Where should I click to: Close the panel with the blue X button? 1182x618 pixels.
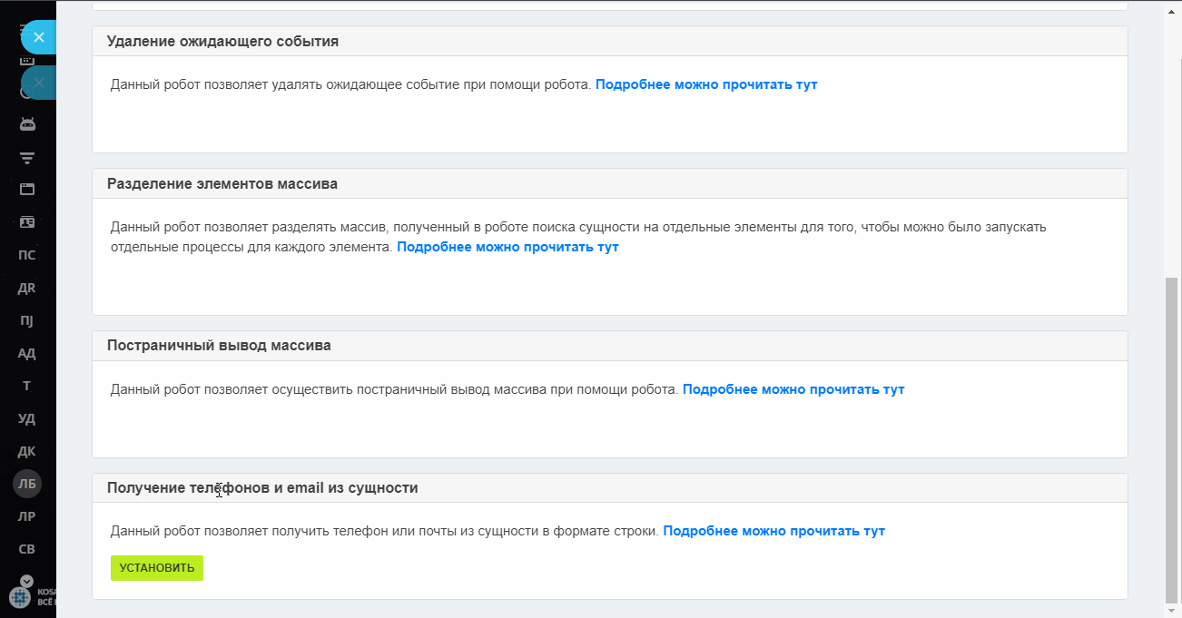click(x=38, y=37)
